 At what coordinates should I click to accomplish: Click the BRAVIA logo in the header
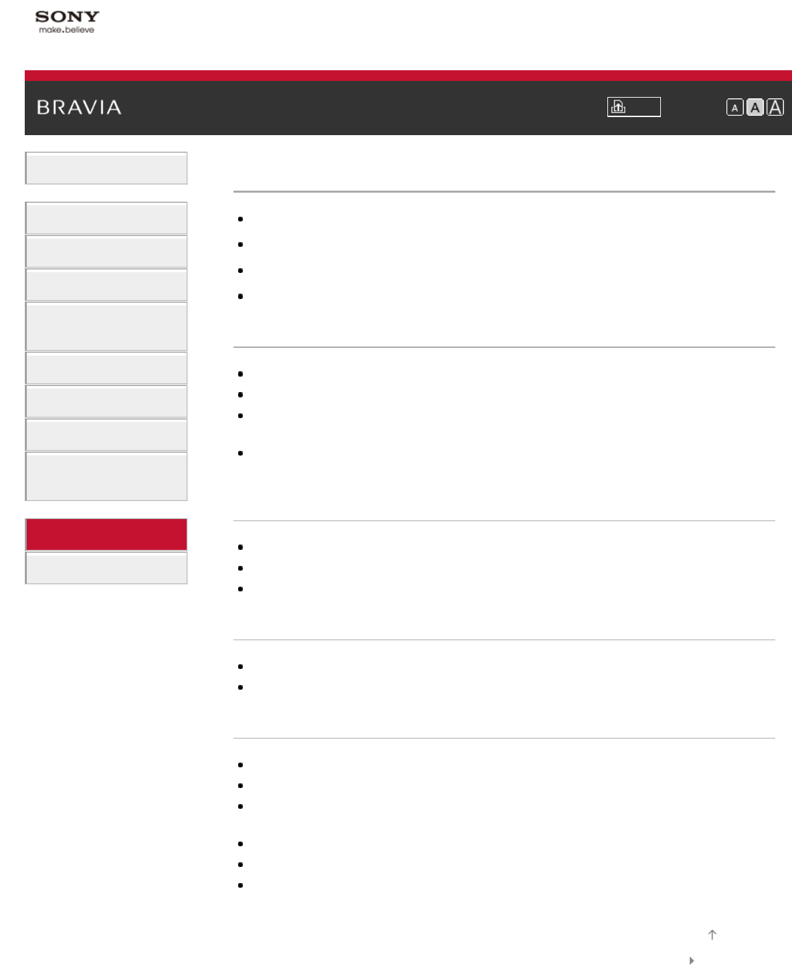79,107
